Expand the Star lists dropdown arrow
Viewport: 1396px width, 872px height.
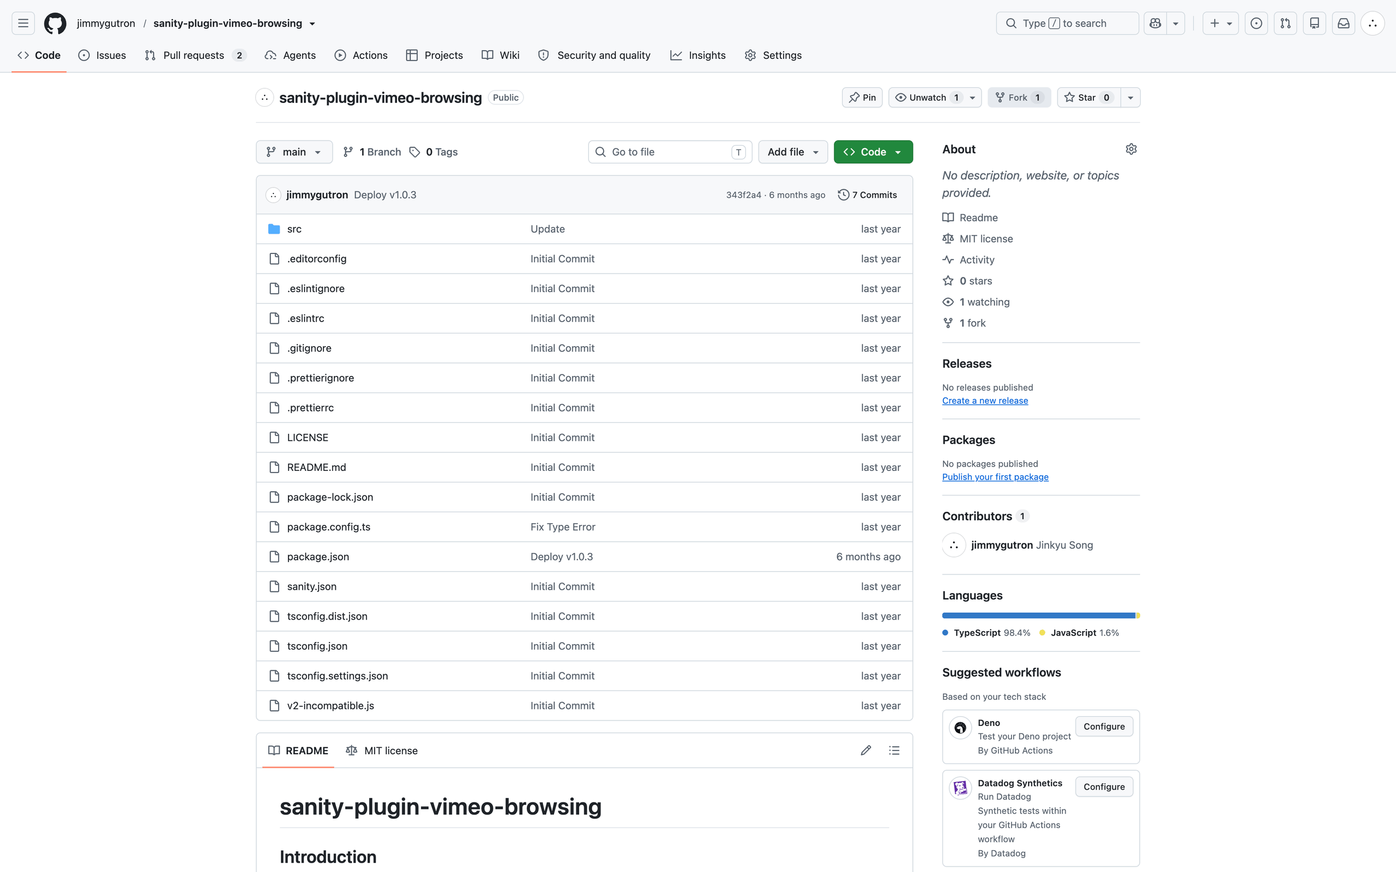[x=1130, y=98]
